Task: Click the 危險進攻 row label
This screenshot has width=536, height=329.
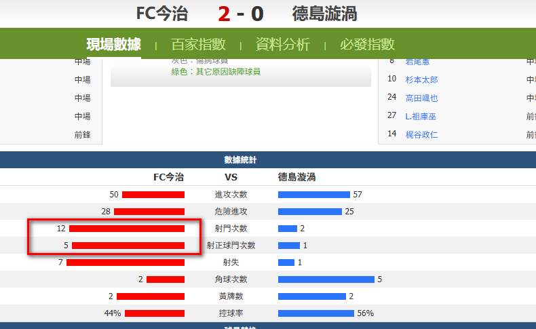Action: 231,212
